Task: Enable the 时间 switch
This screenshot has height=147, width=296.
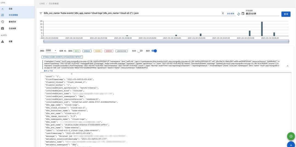Action: pos(140,51)
